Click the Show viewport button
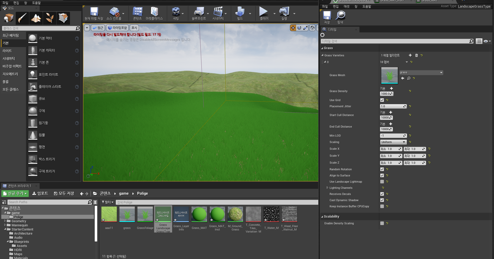The width and height of the screenshot is (494, 259). click(134, 28)
